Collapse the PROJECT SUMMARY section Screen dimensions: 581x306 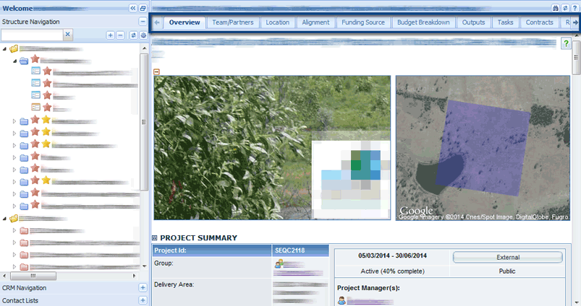[155, 237]
